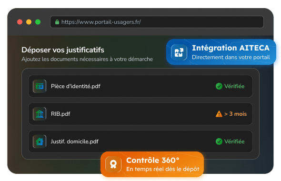Click the URL field showing portail-usagers.fr

click(x=157, y=22)
